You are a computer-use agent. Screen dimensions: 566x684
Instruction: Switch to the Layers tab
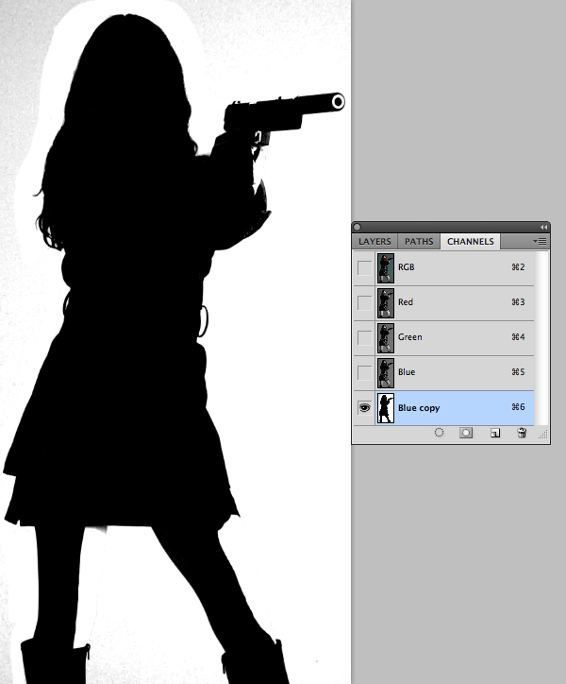pyautogui.click(x=375, y=241)
